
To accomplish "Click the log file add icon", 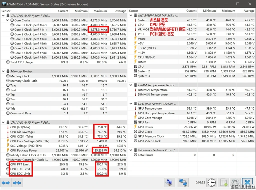I will coord(224,183).
